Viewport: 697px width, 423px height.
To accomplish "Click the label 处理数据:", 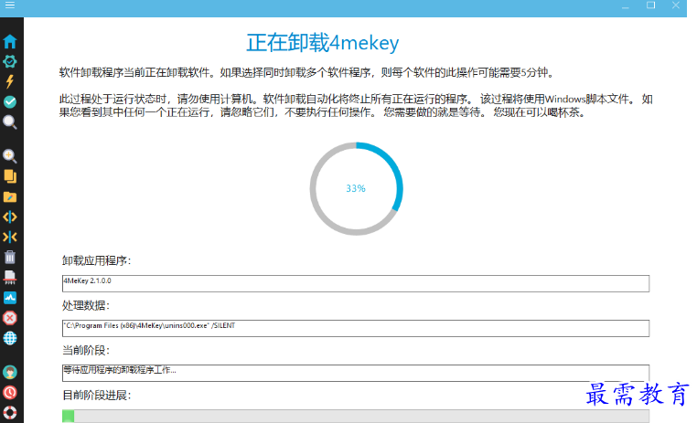I will point(86,305).
